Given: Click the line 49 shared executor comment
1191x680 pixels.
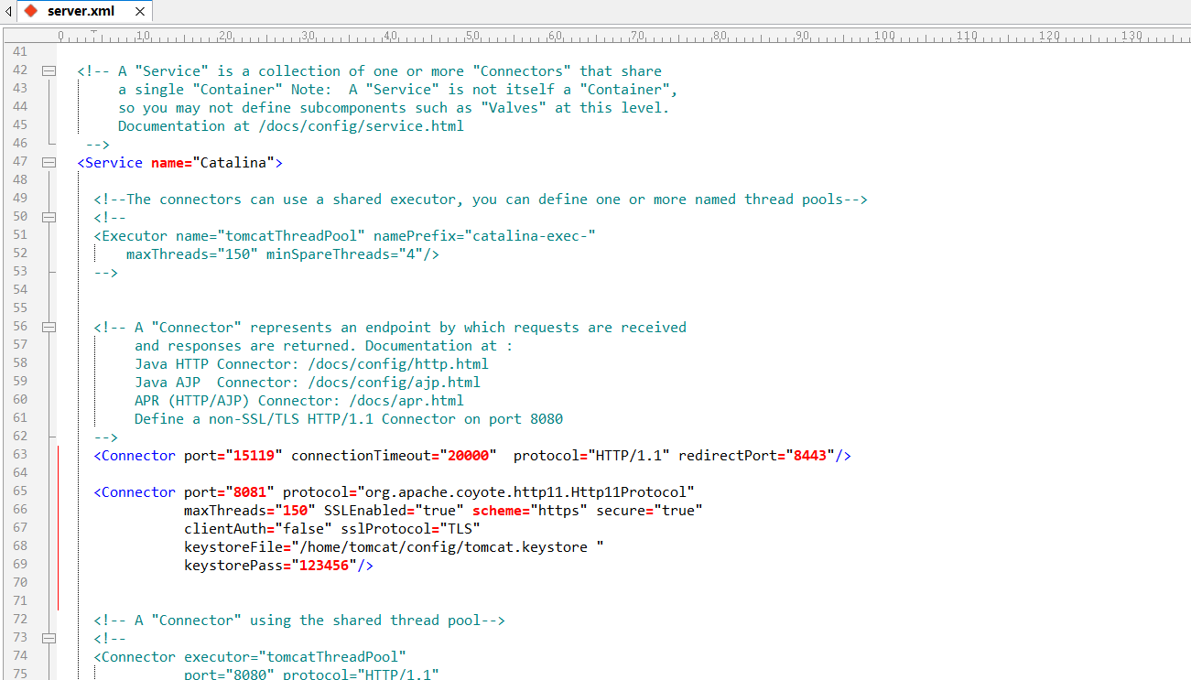Looking at the screenshot, I should tap(481, 200).
